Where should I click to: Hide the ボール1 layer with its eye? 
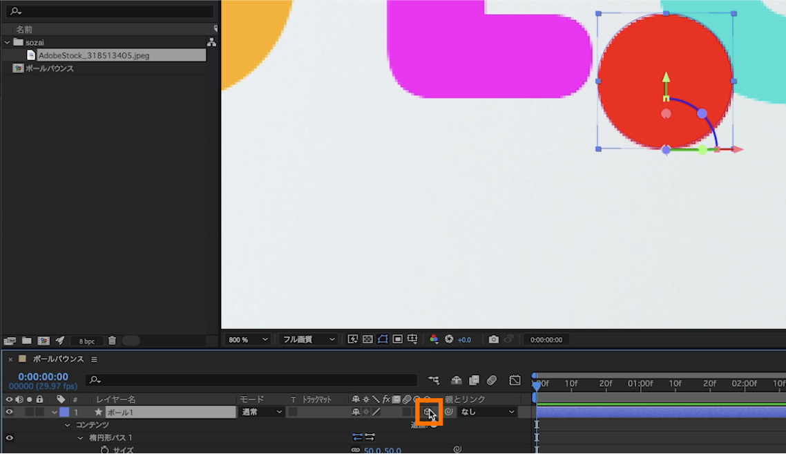(9, 412)
